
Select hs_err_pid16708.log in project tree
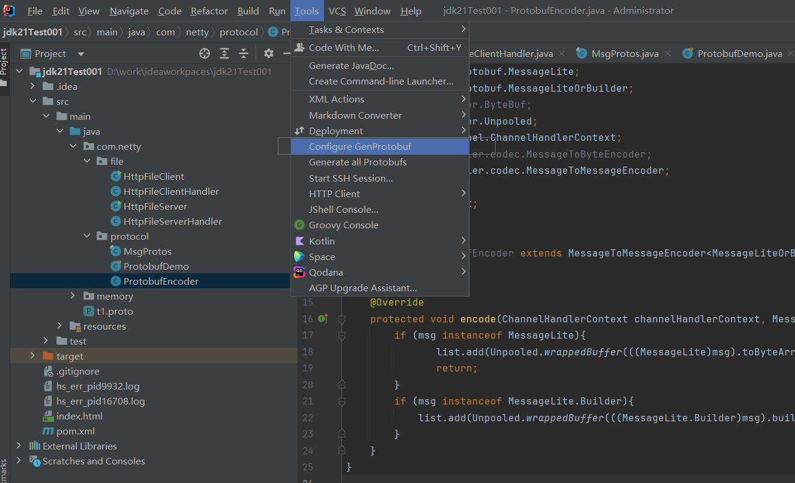click(101, 401)
